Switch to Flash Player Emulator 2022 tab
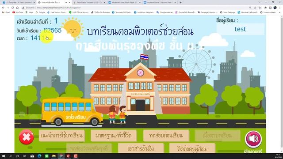The image size is (283, 159). coord(89,3)
